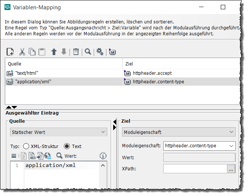Click the new mapping rule icon
The width and height of the screenshot is (248, 196).
(x=10, y=52)
